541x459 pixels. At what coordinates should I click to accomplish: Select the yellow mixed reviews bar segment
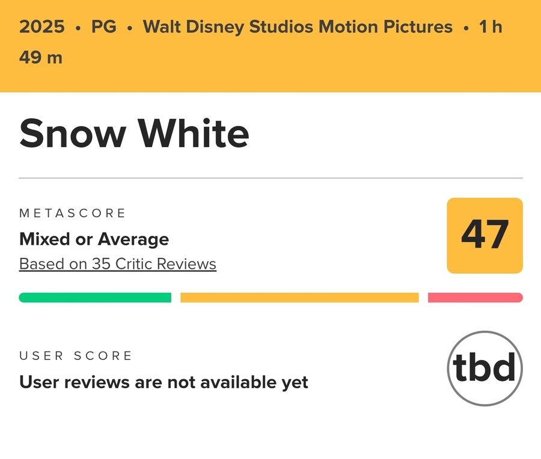[299, 298]
